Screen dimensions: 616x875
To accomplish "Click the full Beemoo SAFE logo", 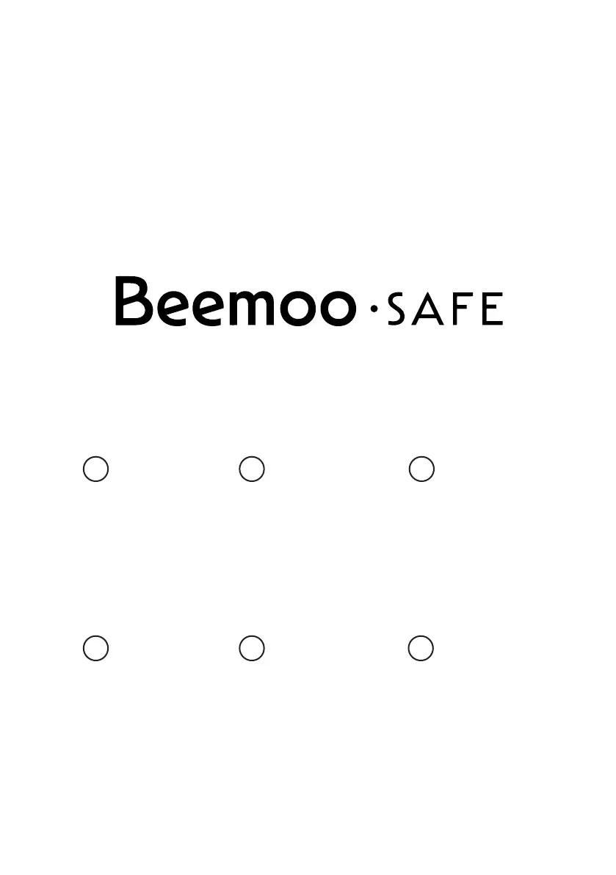I will tap(308, 302).
